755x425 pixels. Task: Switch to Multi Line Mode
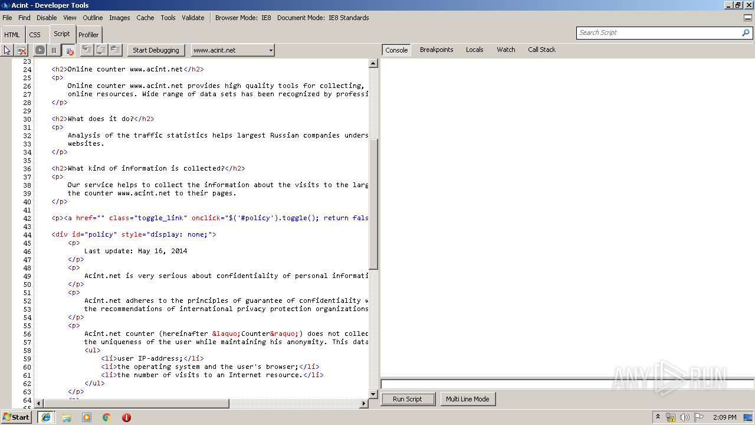coord(467,399)
